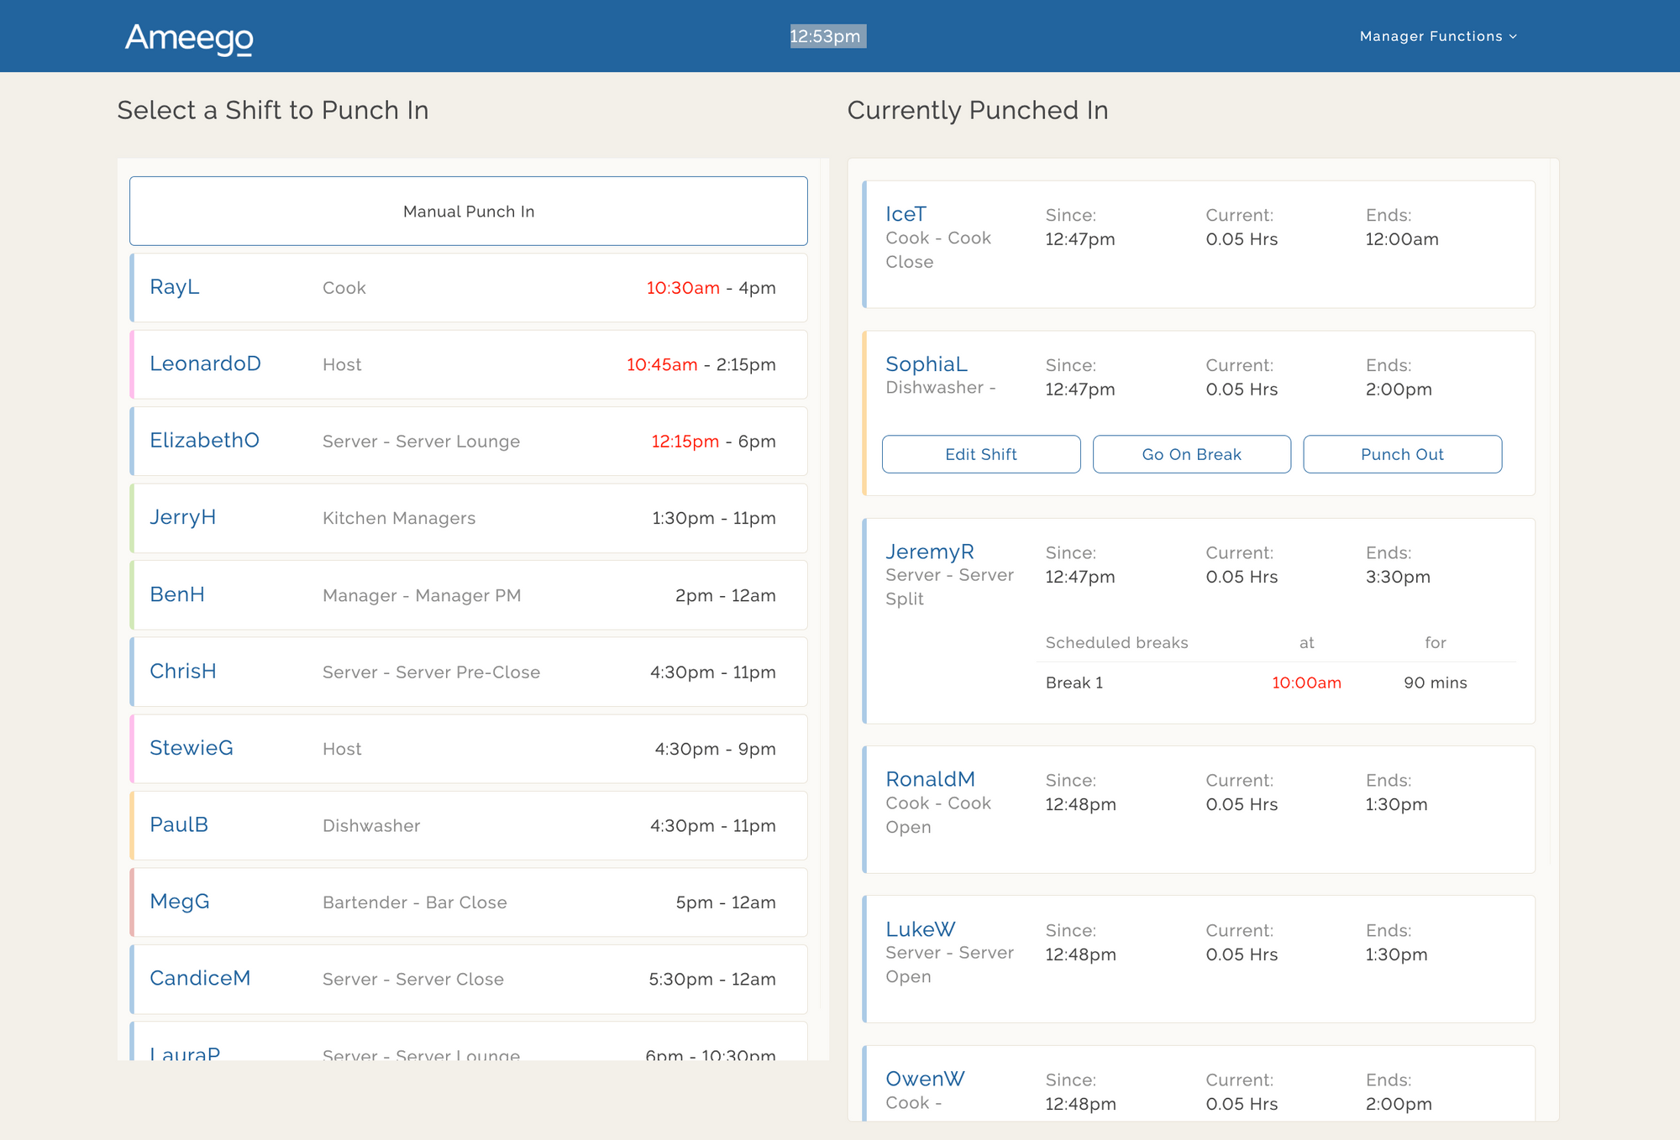This screenshot has width=1680, height=1140.
Task: Select CandiceM's Server Close shift
Action: 468,979
